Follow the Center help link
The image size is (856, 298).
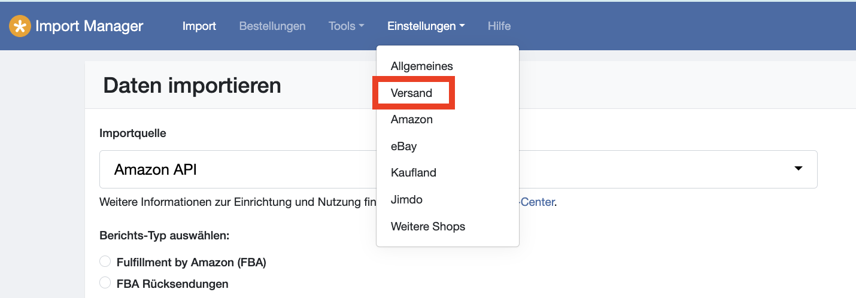coord(537,202)
